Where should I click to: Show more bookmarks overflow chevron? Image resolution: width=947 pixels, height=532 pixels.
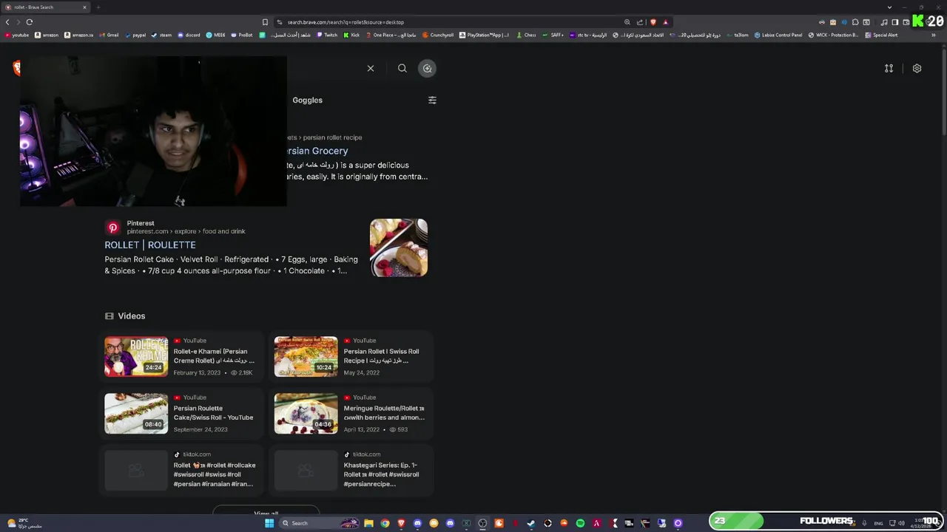pyautogui.click(x=933, y=35)
